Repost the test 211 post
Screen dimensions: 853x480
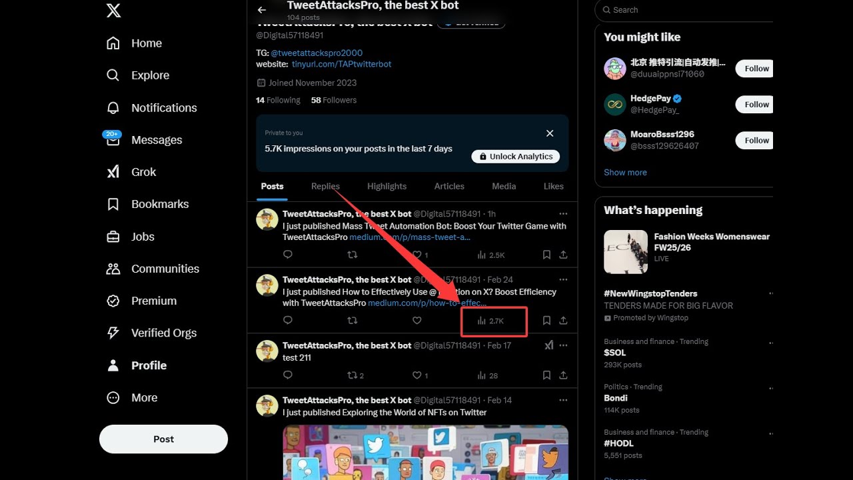click(x=355, y=375)
